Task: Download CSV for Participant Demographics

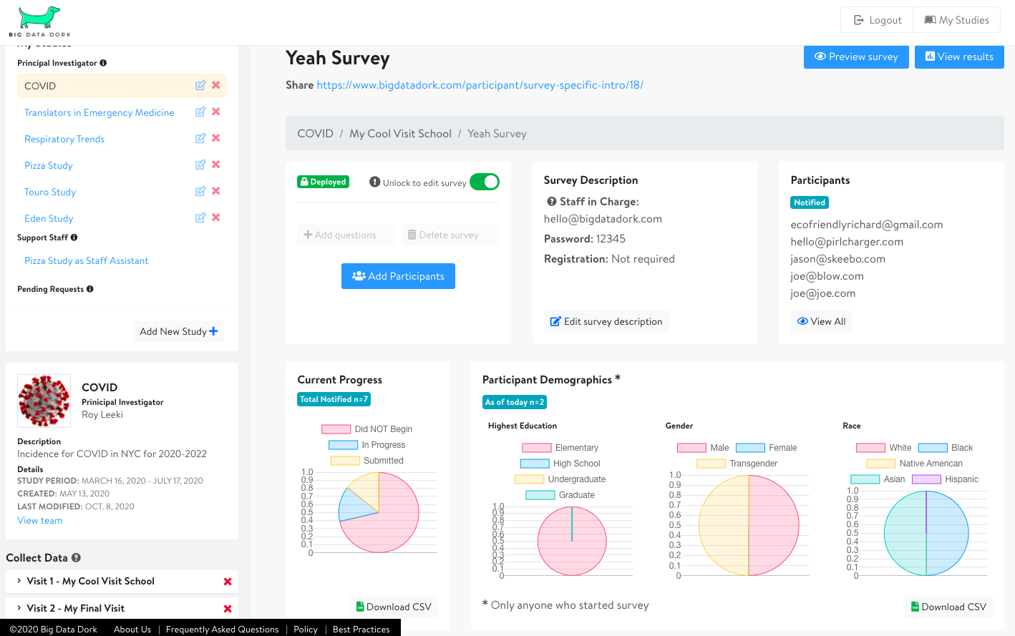Action: coord(948,607)
